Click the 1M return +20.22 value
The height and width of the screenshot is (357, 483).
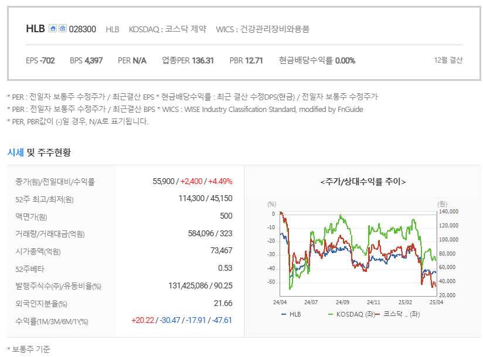142,320
